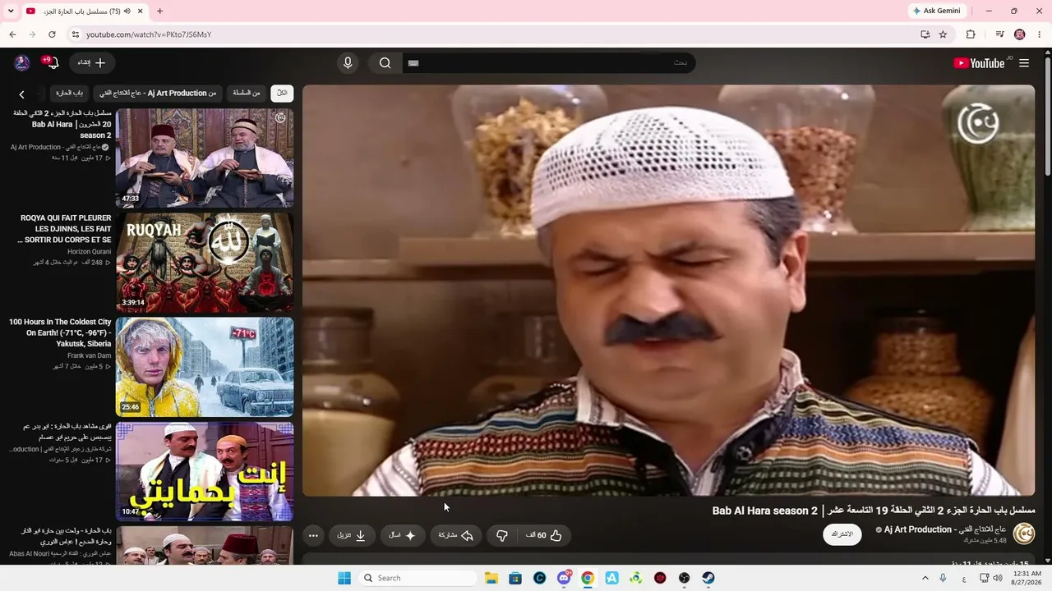Open 100 Hours In The Coldest City title
The height and width of the screenshot is (591, 1052).
pos(60,333)
